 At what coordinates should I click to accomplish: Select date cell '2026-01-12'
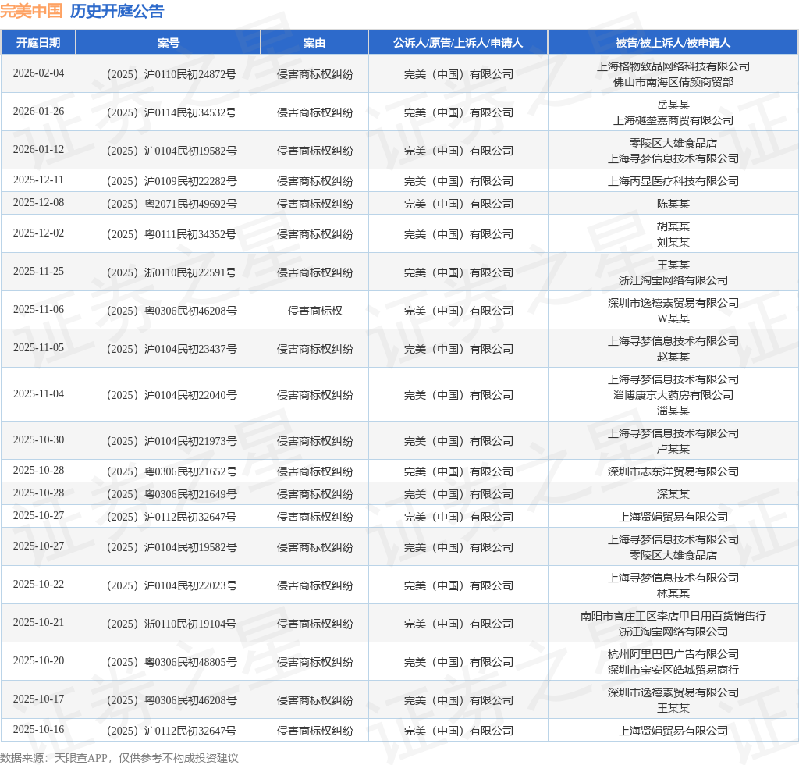pyautogui.click(x=38, y=149)
